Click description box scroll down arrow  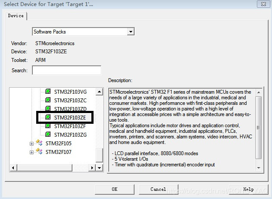[x=259, y=168]
